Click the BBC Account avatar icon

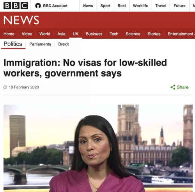[x=38, y=6]
